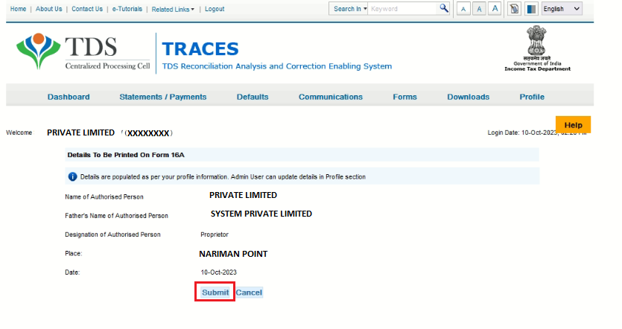Click the contrast theme icon
Screen dimensions: 622x329
(530, 9)
